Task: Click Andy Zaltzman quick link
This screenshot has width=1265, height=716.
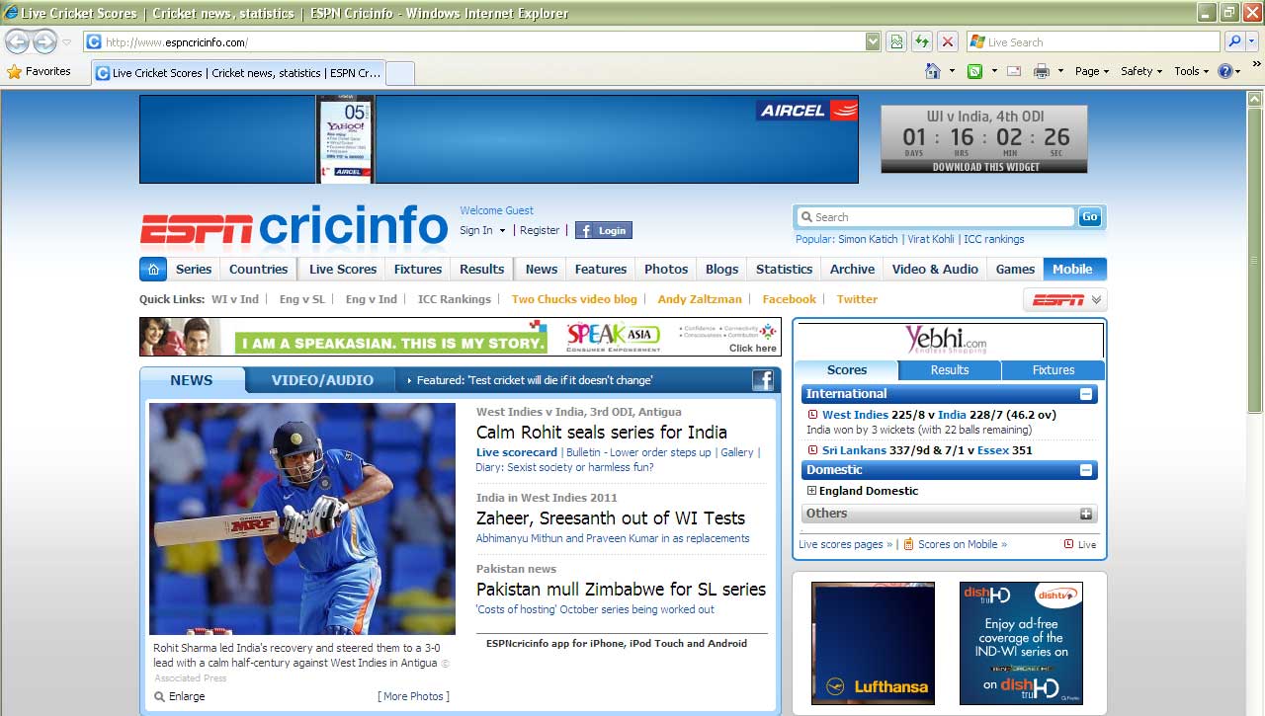Action: pos(700,299)
